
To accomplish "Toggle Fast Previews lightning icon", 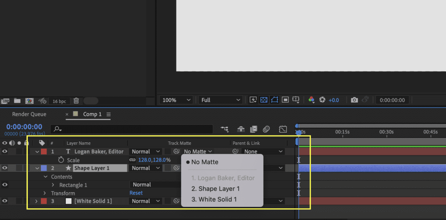I will click(x=253, y=100).
